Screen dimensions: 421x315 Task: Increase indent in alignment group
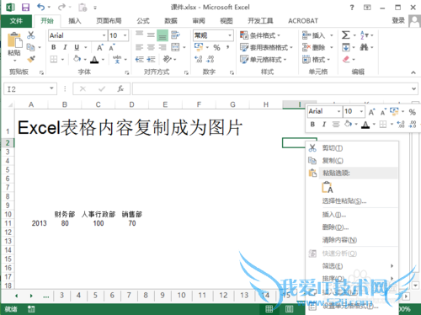(151, 59)
